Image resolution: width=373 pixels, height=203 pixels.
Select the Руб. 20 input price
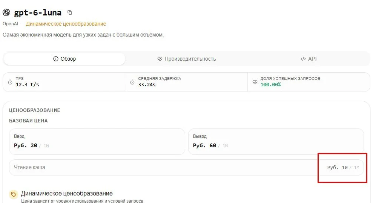(26, 145)
